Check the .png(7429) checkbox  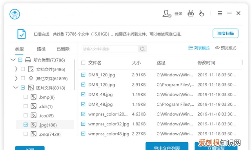coord(25,134)
